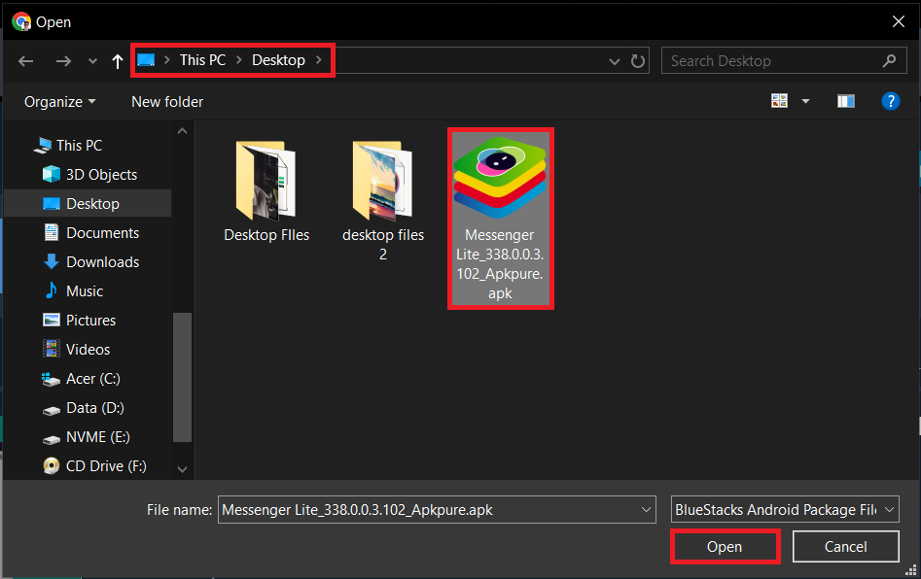
Task: Show the preview pane
Action: [x=845, y=100]
